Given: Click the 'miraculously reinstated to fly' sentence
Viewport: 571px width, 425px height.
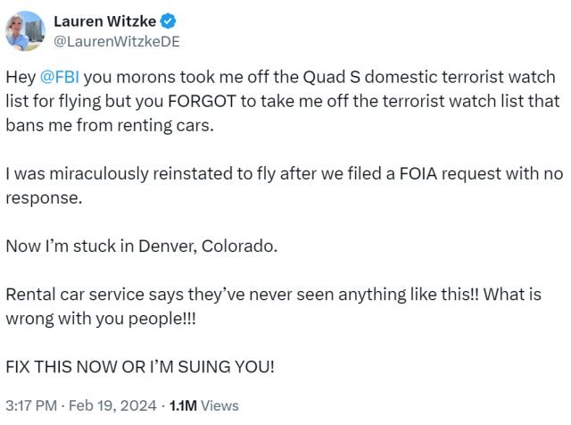Looking at the screenshot, I should (x=161, y=174).
